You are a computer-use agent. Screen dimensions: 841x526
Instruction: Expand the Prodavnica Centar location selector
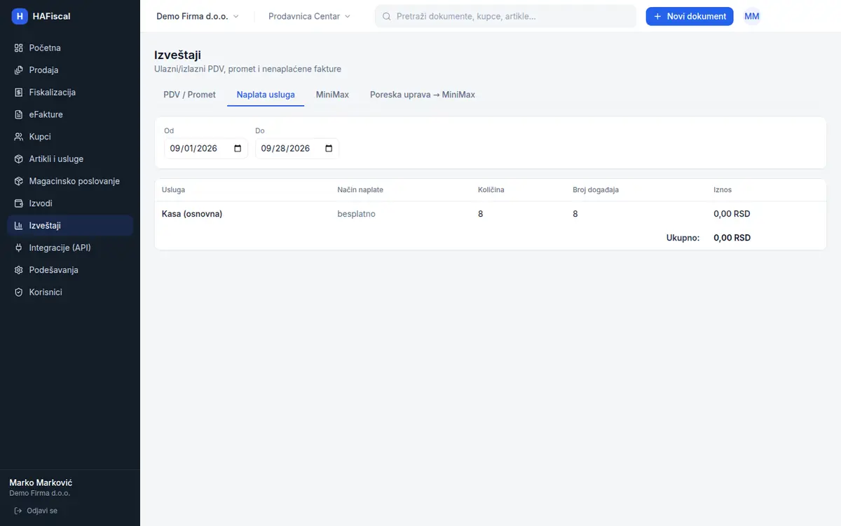(310, 16)
